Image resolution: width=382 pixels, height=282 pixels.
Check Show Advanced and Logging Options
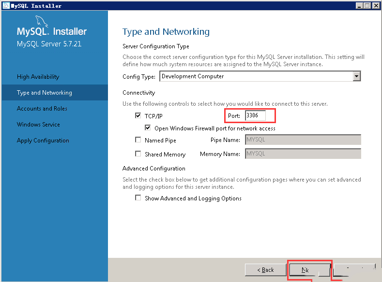click(x=138, y=198)
